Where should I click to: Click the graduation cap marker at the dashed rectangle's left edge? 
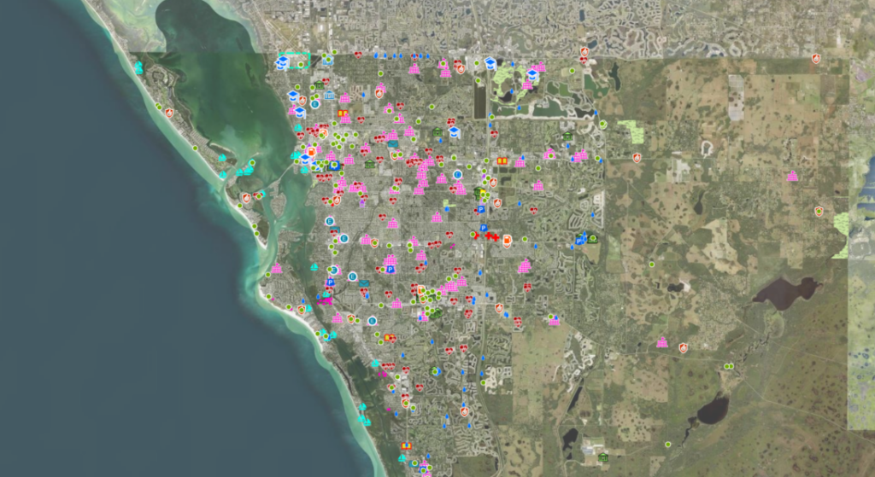282,61
